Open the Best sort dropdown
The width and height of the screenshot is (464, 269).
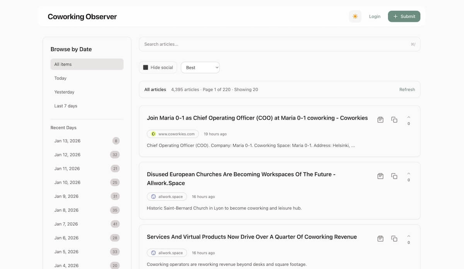click(200, 67)
